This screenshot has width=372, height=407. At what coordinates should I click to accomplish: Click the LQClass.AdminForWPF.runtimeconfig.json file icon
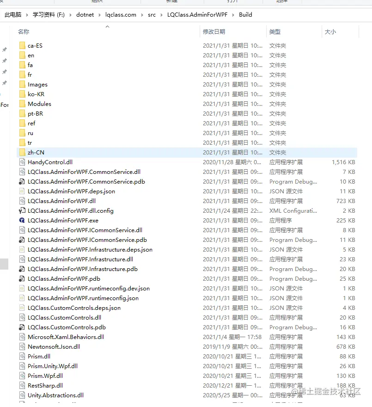tap(22, 298)
